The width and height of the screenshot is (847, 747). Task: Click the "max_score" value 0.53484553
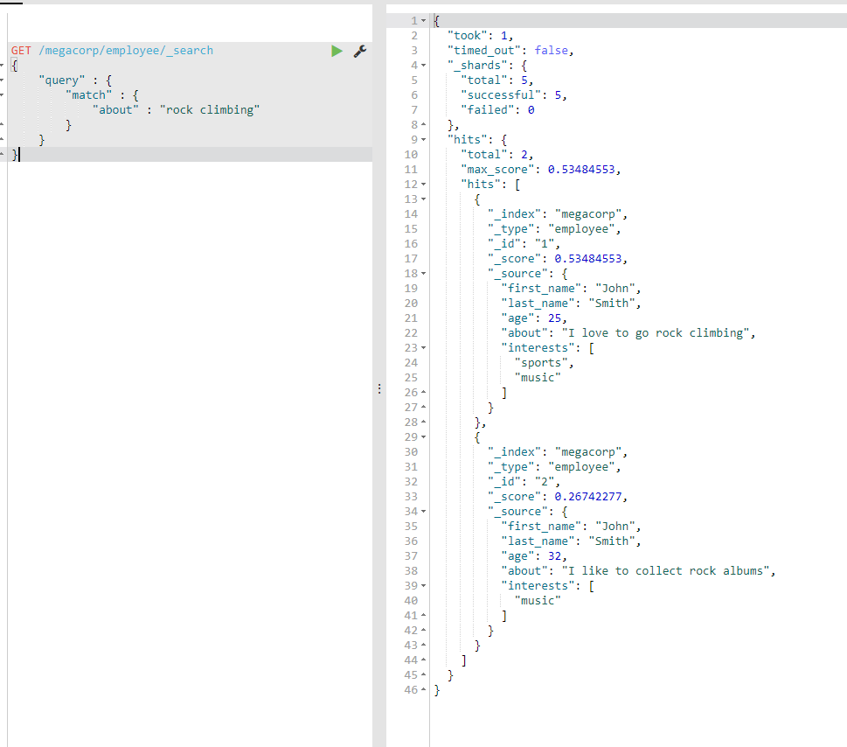click(581, 170)
